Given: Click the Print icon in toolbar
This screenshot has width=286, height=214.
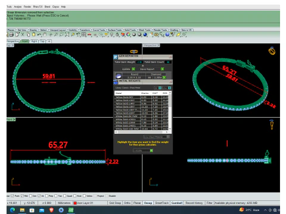Looking at the screenshot, I should (11, 34).
